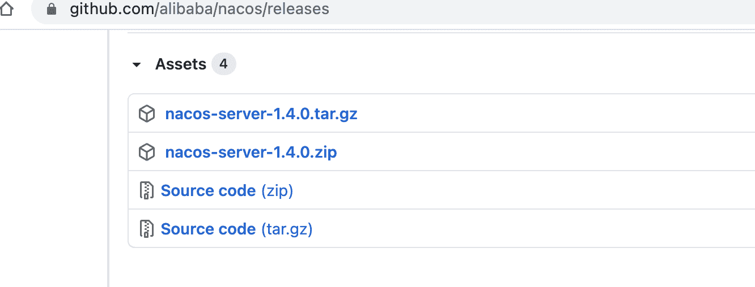Viewport: 755px width, 287px height.
Task: Click the (zip) label after Source code
Action: pyautogui.click(x=277, y=191)
